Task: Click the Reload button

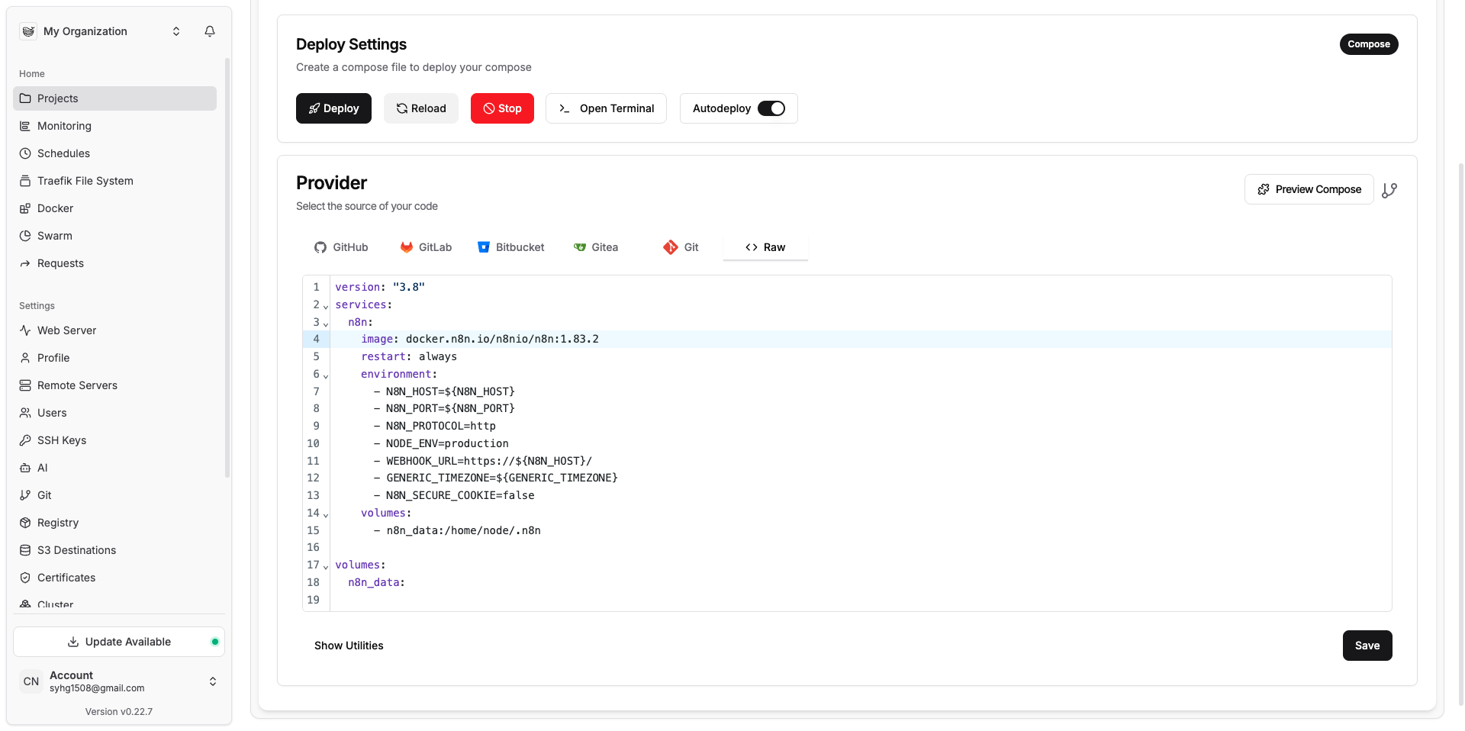Action: (x=421, y=108)
